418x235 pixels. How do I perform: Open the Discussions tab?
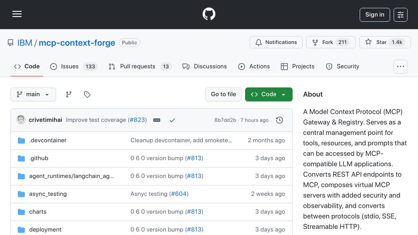pos(205,66)
